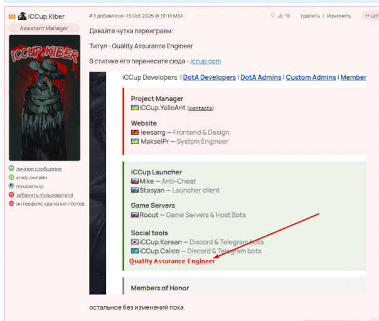Click the name Stasyan under iCCup Launcher
379x321 pixels.
click(x=152, y=191)
